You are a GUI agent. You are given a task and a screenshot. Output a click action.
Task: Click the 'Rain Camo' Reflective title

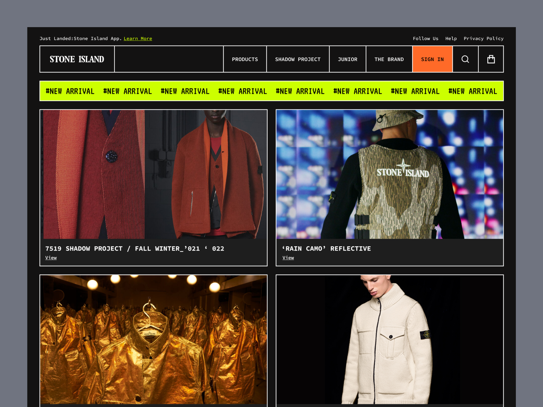point(326,249)
